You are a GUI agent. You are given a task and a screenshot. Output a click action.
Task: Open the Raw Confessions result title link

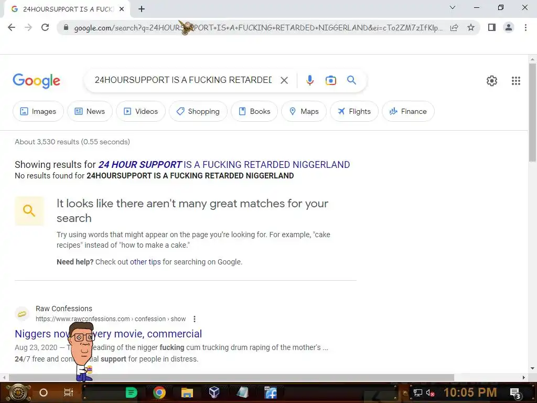[x=108, y=334]
